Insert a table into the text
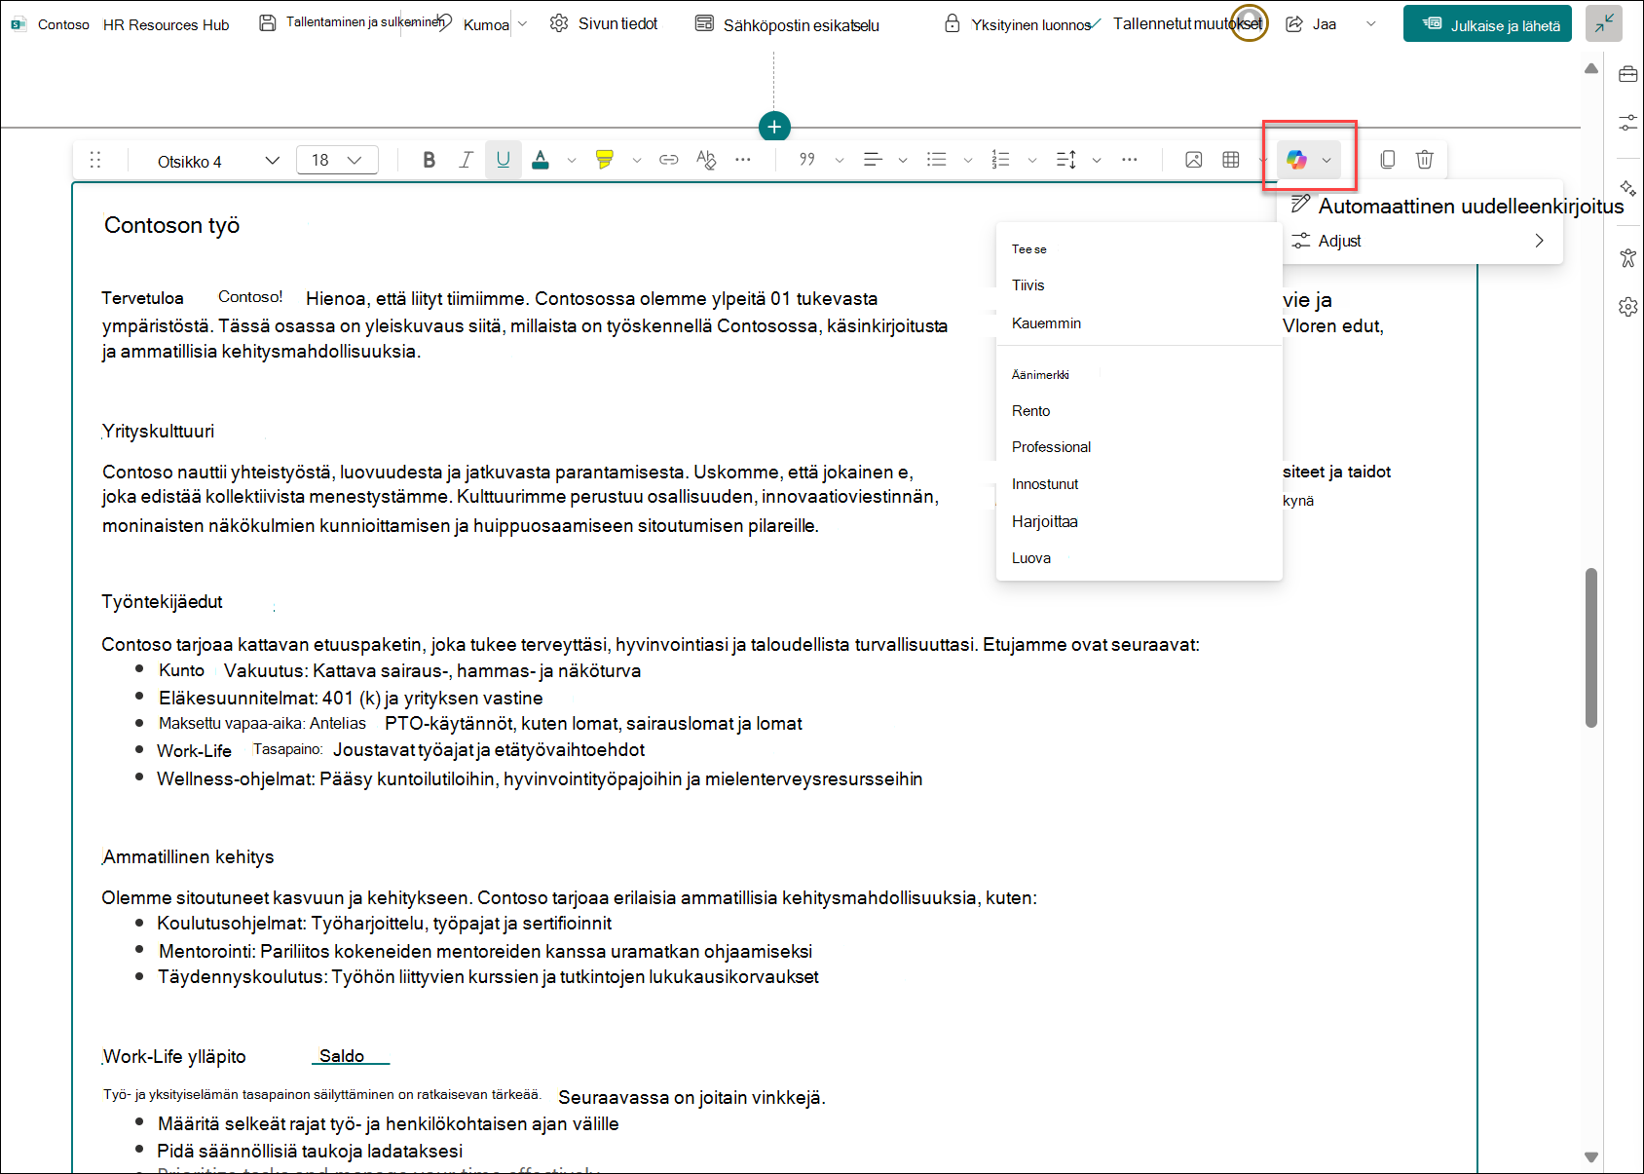Screen dimensions: 1644x1174 point(1231,160)
